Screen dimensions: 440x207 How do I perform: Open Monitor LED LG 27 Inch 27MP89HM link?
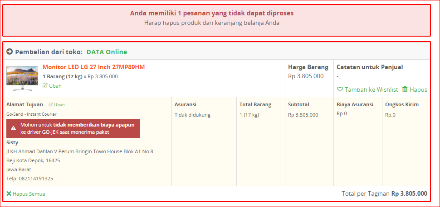click(x=94, y=67)
